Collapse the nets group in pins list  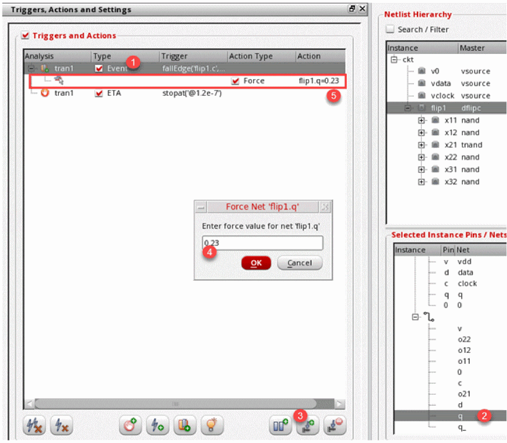(415, 317)
